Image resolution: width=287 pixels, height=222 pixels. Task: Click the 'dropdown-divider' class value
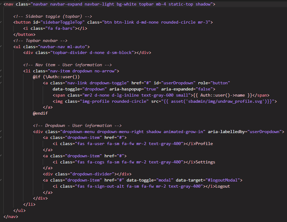click(92, 174)
